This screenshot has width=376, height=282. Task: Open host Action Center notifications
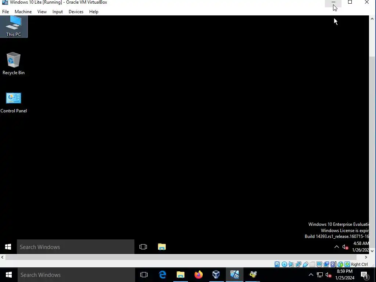coord(364,275)
